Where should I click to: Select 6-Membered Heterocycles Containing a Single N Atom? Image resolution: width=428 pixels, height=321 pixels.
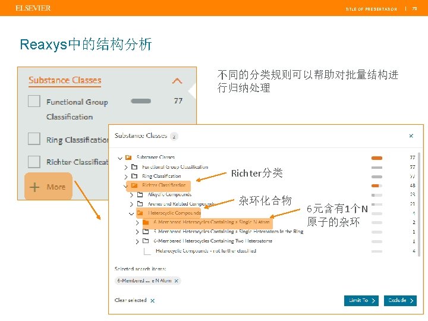coord(211,222)
